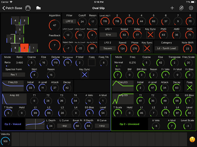Screen dimensions: 197x147
Task: Tap the voiced Detune knob showing 110
Action: point(55,62)
